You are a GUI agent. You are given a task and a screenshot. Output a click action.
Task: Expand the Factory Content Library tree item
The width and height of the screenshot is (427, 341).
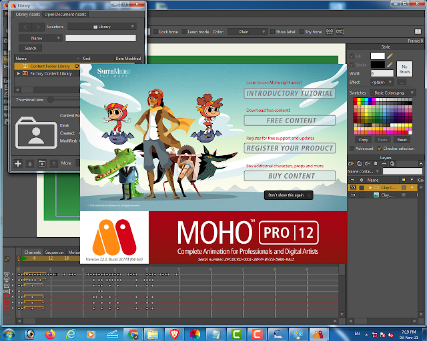19,73
